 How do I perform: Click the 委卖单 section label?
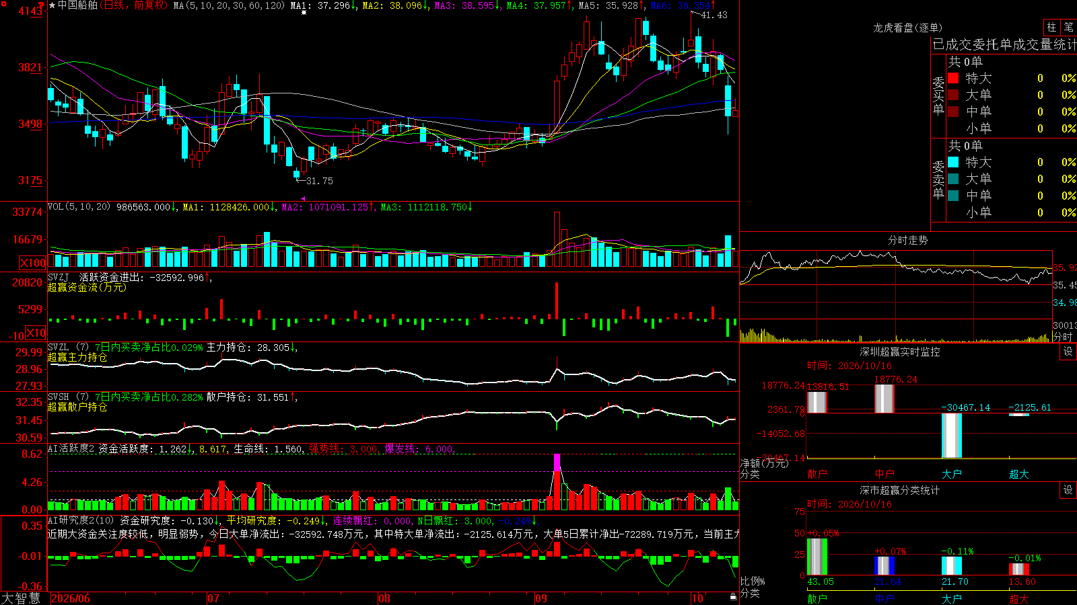938,179
